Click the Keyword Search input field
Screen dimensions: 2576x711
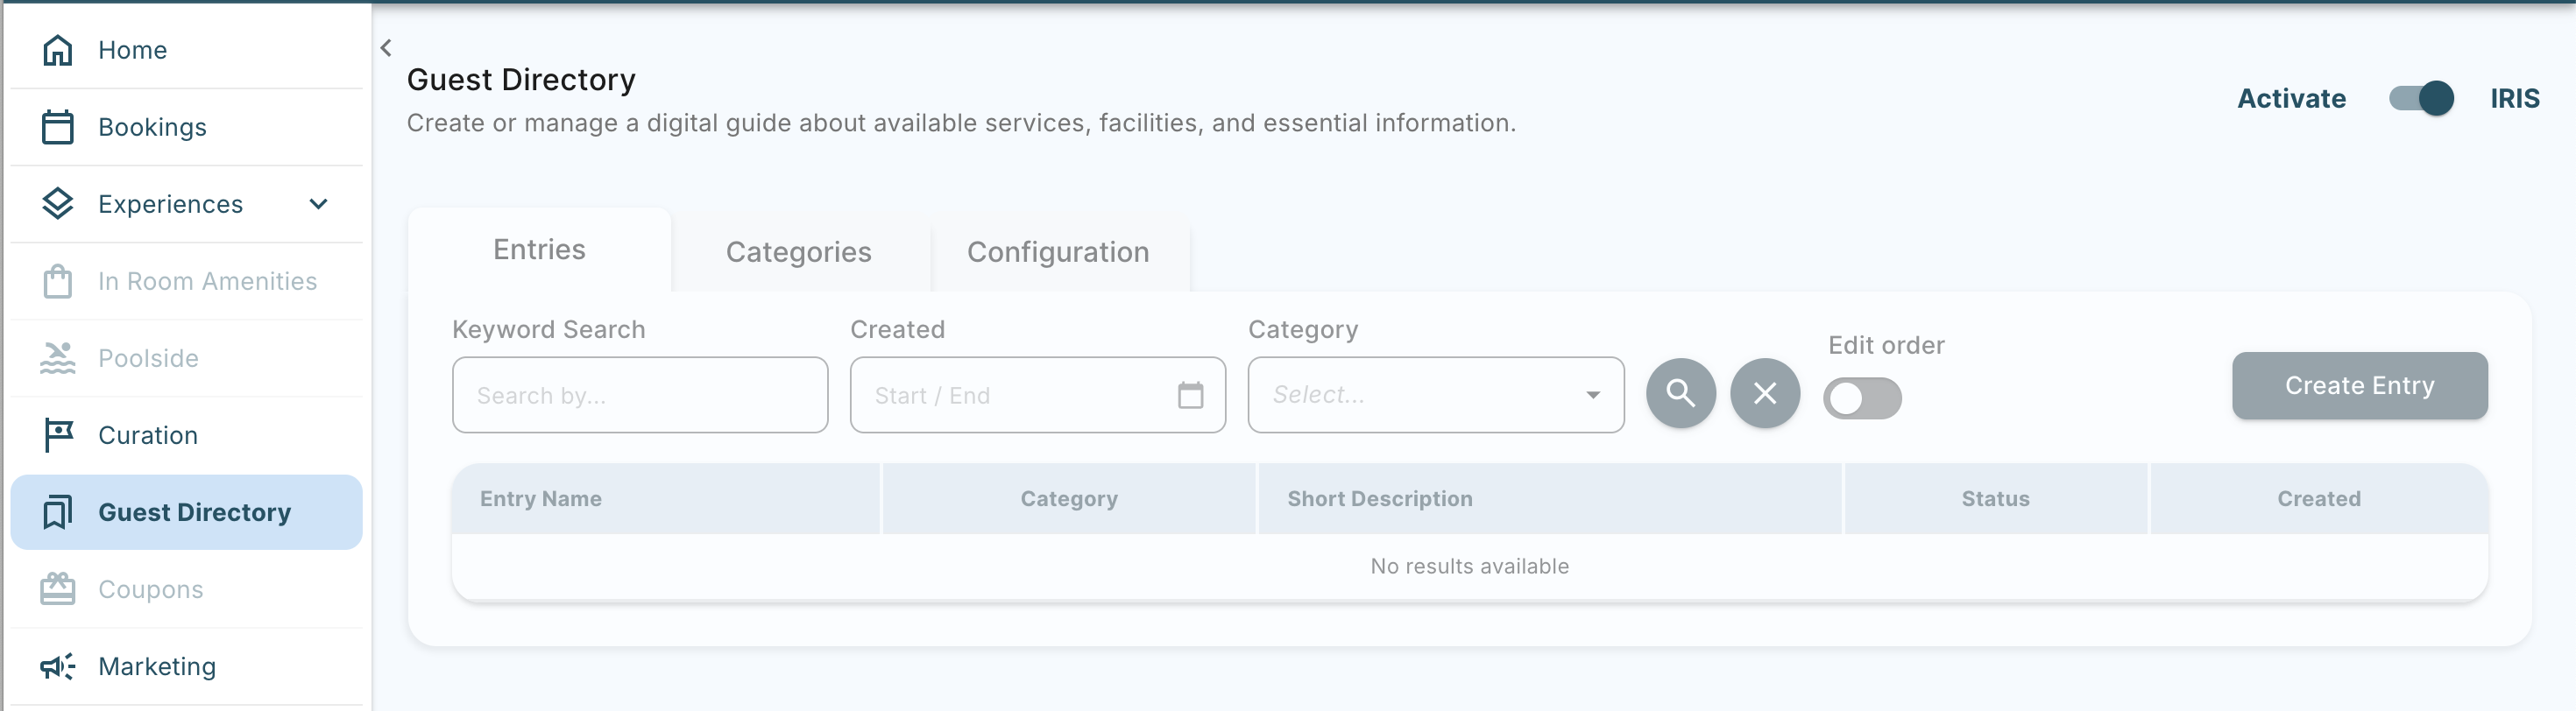(639, 395)
